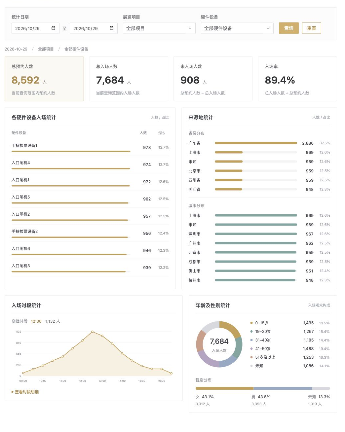This screenshot has width=345, height=432.
Task: Click the 入场时段统计 chart title
Action: point(26,306)
